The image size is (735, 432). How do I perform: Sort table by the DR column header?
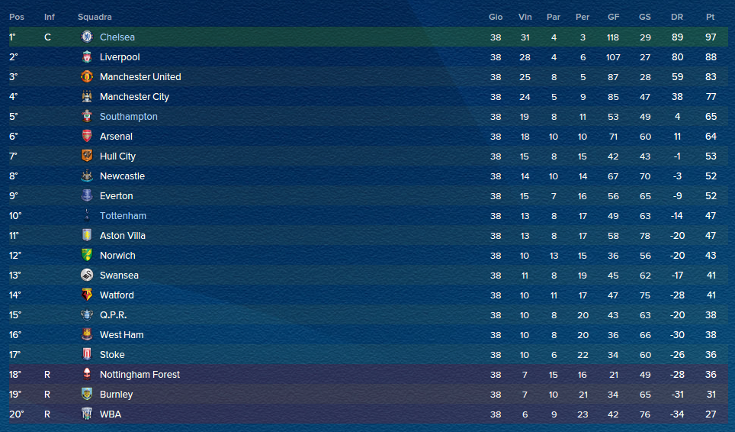(x=677, y=17)
